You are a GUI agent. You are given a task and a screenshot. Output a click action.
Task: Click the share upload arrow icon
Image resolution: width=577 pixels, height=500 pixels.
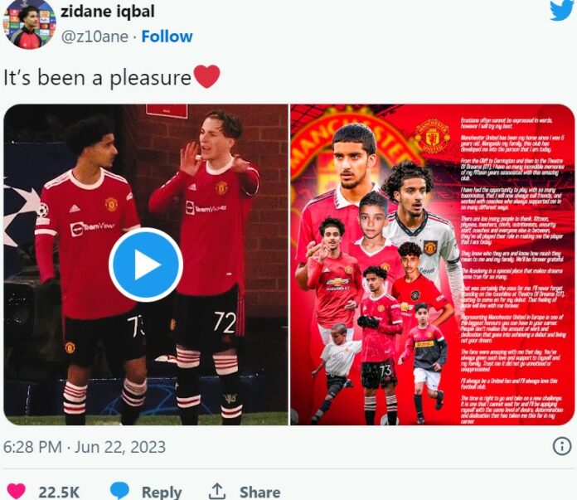pos(217,491)
